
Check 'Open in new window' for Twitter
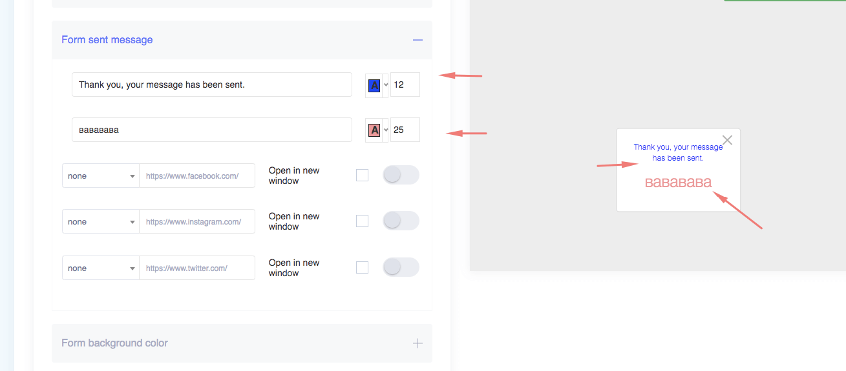pos(362,268)
